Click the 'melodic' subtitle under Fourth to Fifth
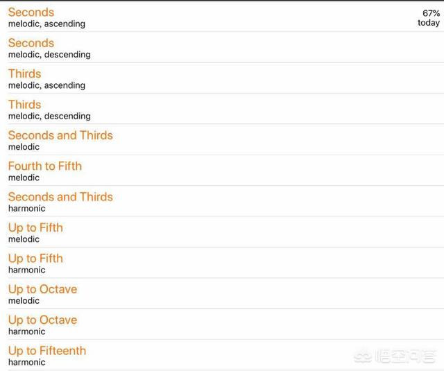This screenshot has width=444, height=371. click(x=24, y=178)
